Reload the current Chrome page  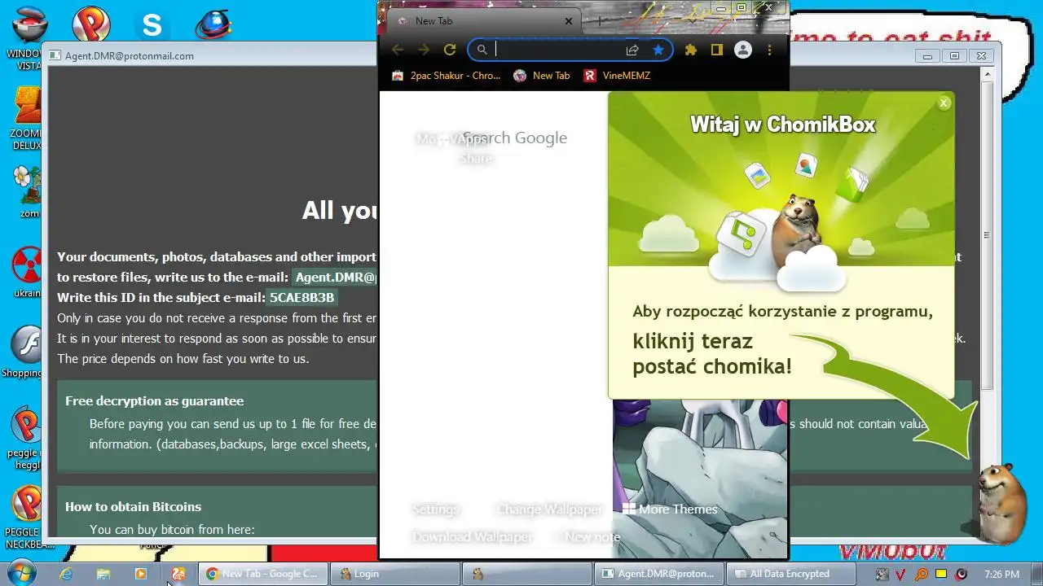(449, 50)
